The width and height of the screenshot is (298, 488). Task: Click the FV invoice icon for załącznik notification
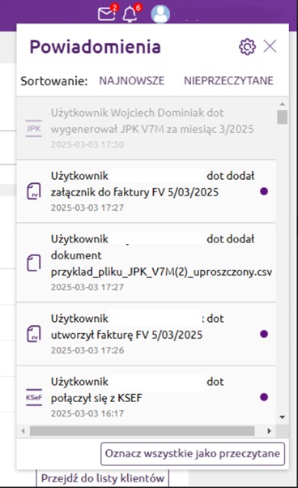(34, 191)
